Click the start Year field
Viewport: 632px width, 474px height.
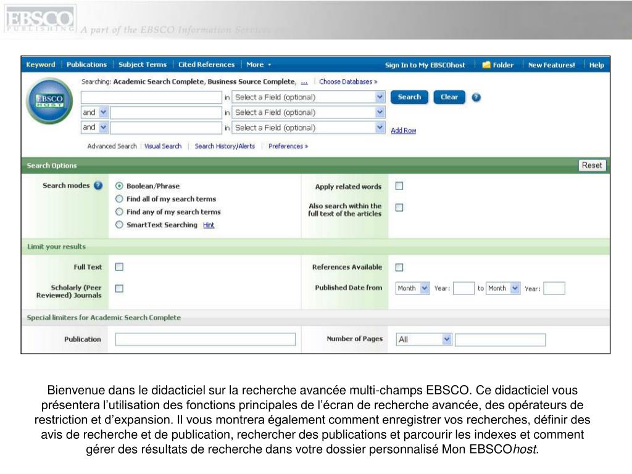464,288
